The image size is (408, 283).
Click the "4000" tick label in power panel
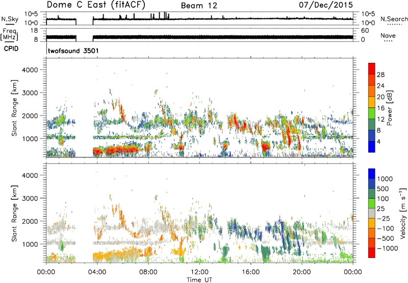pyautogui.click(x=30, y=70)
